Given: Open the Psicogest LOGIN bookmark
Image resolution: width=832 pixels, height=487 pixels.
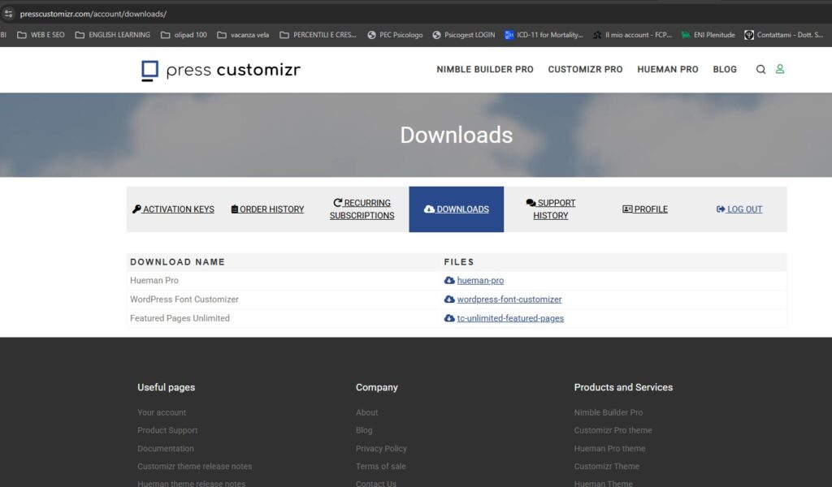Looking at the screenshot, I should (463, 35).
